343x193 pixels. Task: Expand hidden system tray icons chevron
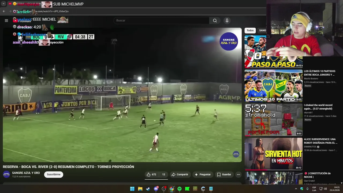[x=296, y=189]
